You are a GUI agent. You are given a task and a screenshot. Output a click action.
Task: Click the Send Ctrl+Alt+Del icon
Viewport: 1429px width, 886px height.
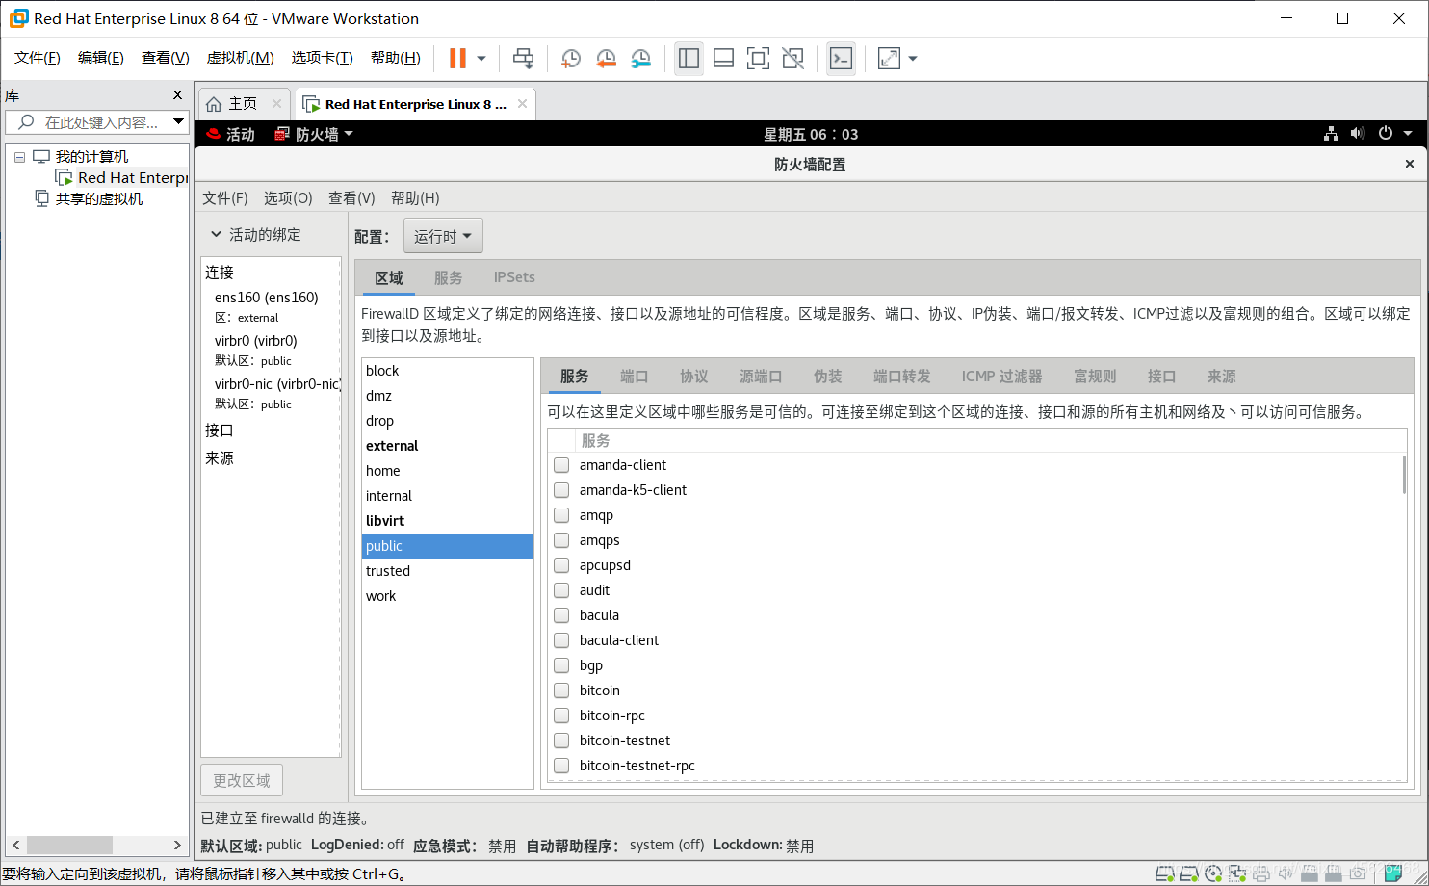523,59
